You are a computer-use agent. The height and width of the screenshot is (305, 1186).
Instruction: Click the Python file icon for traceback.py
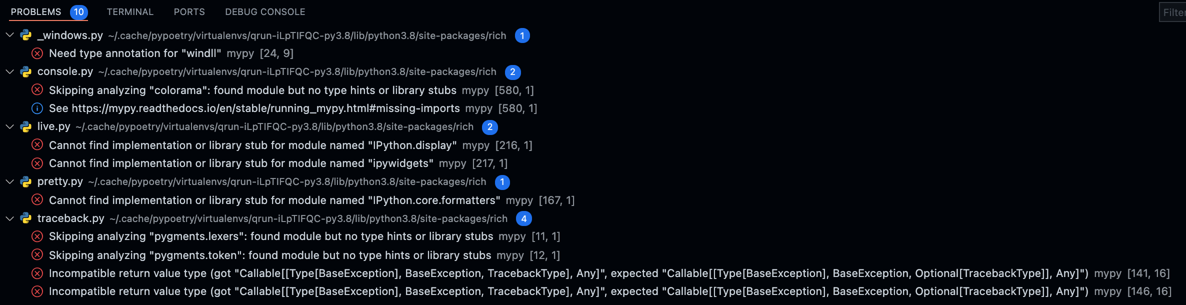click(25, 218)
